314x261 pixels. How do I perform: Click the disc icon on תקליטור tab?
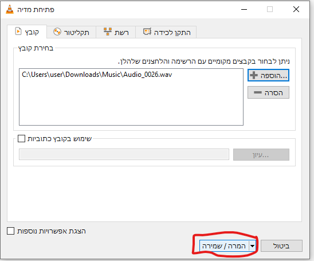click(x=57, y=32)
